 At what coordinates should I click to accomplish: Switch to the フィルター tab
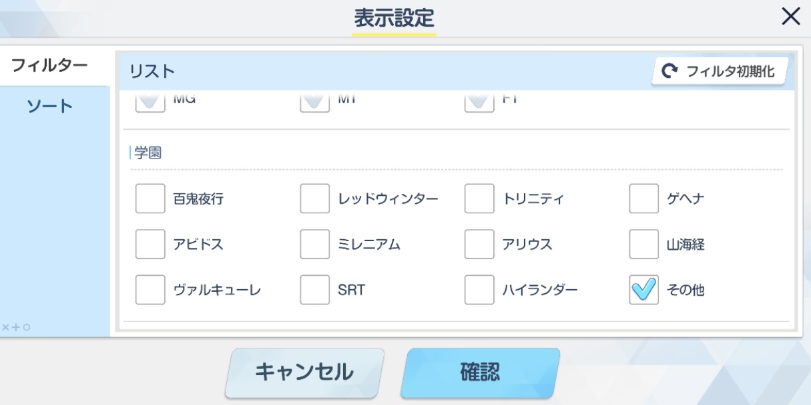pos(49,65)
